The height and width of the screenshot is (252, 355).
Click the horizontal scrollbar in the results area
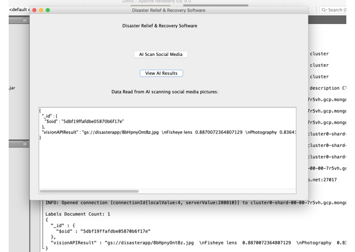pyautogui.click(x=89, y=191)
